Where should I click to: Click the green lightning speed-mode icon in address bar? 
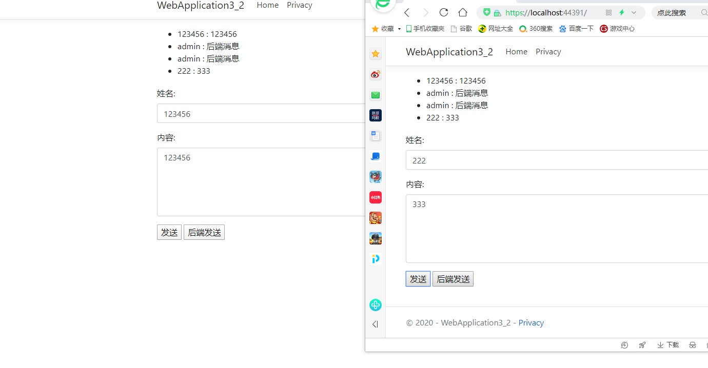621,12
